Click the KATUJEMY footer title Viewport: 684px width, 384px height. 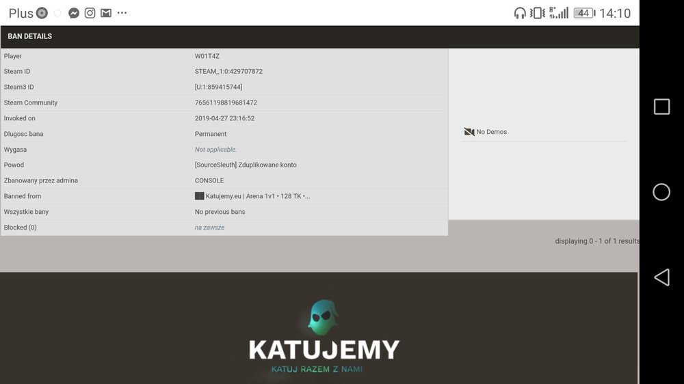pos(324,350)
